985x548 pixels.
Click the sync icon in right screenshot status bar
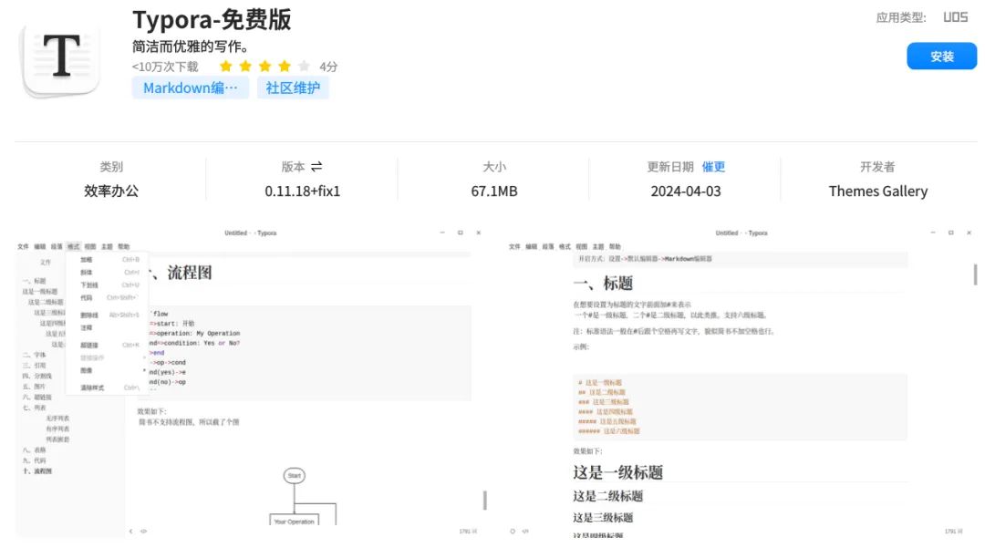pos(512,531)
